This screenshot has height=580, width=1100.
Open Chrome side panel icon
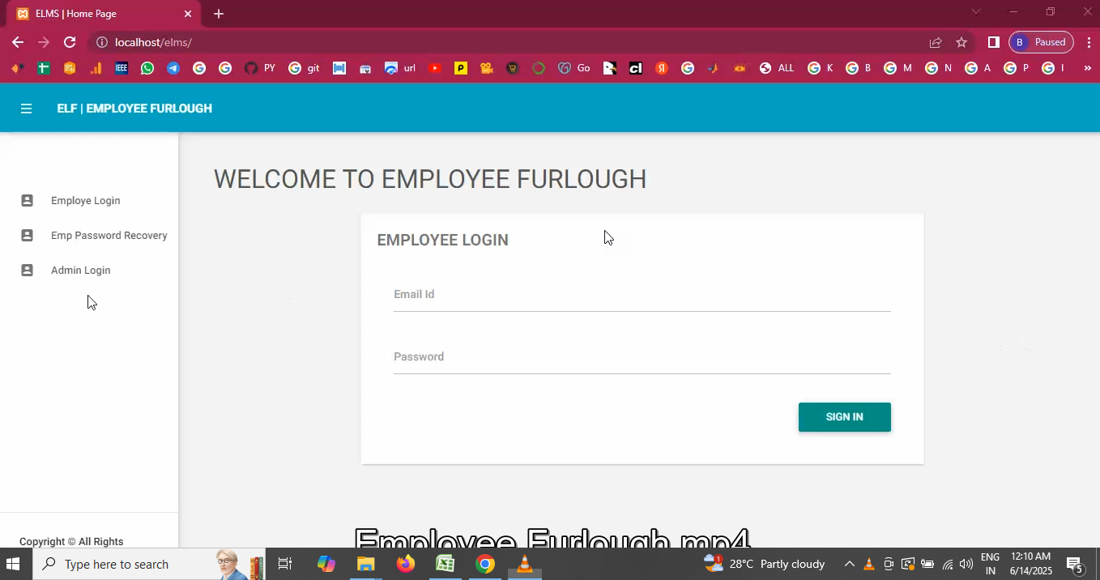click(x=994, y=42)
